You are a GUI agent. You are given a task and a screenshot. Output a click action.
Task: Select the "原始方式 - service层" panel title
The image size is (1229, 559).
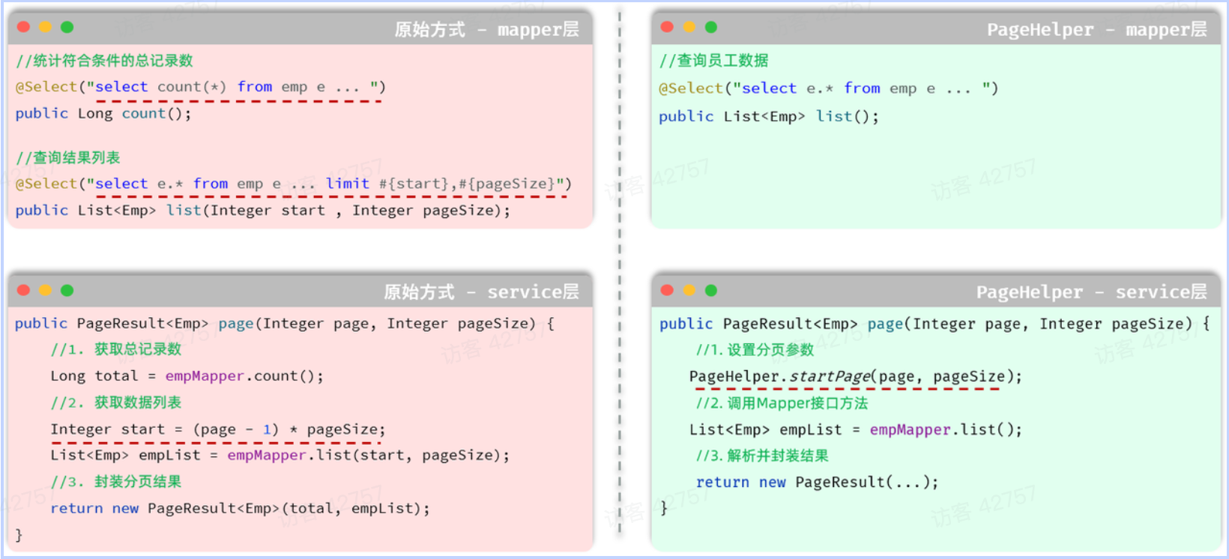coord(481,291)
